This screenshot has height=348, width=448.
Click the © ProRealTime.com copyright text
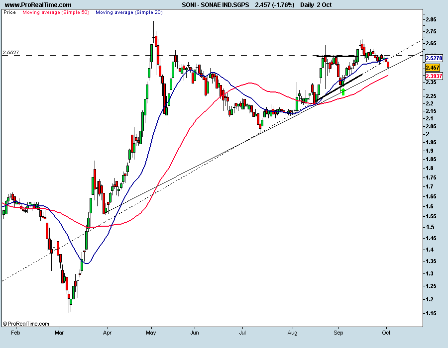pos(26,324)
